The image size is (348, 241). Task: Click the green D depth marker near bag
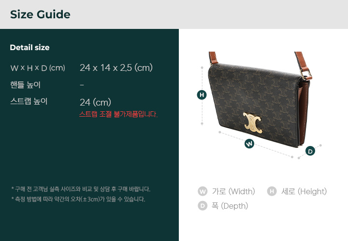[310, 151]
